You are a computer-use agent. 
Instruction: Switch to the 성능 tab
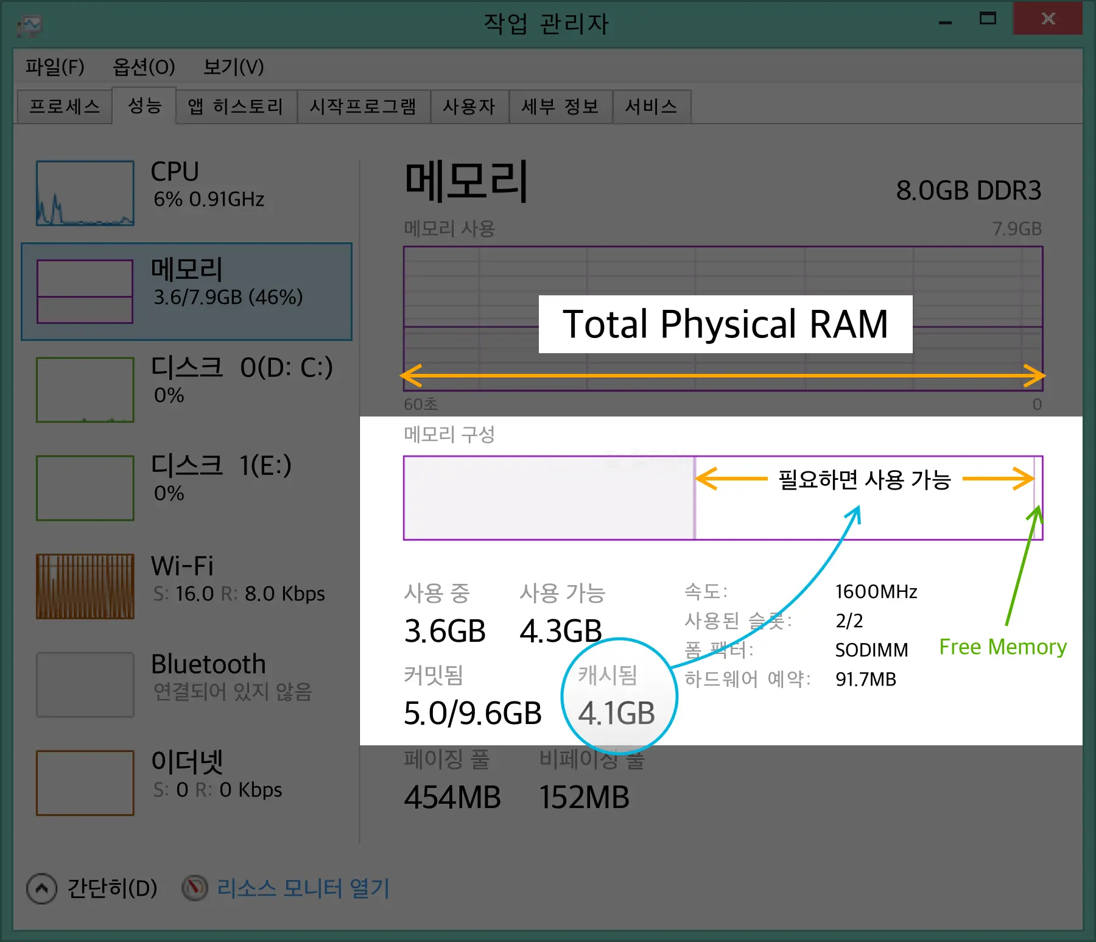click(x=144, y=105)
